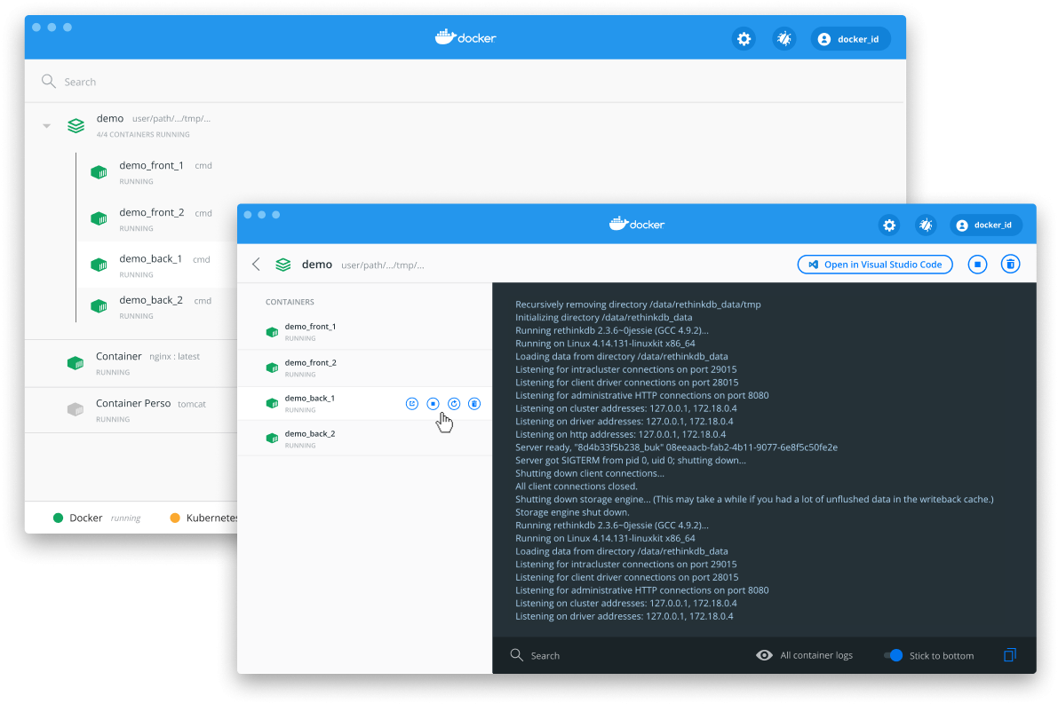Select demo_back_1 cube icon in back window
This screenshot has width=1058, height=704.
pyautogui.click(x=99, y=265)
